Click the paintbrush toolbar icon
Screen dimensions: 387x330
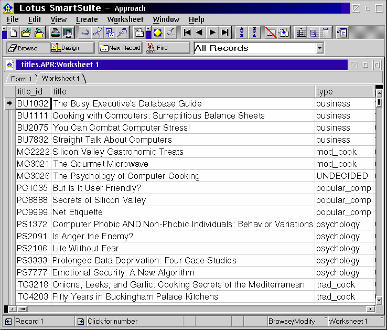[x=170, y=33]
